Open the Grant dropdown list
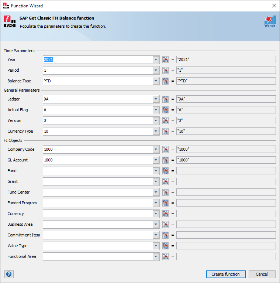280x283 pixels. pos(156,181)
